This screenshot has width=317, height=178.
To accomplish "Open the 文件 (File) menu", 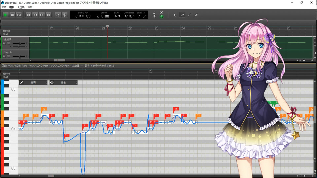I will tap(4, 7).
